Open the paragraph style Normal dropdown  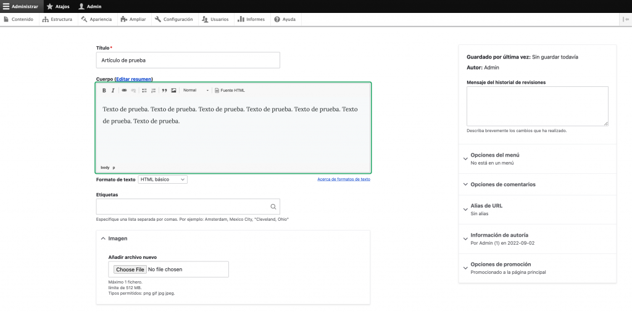pyautogui.click(x=196, y=91)
